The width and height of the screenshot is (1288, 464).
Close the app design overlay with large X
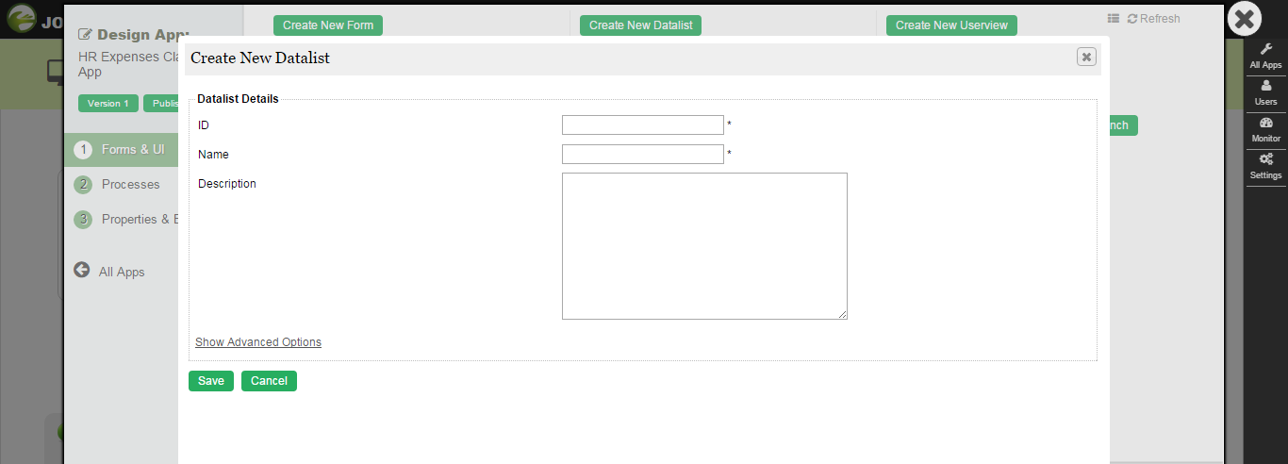click(1245, 19)
